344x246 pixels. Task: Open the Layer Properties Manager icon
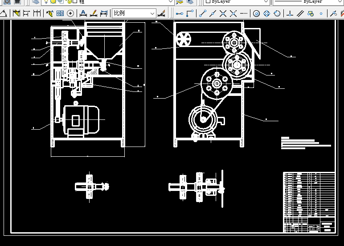[x=35, y=2]
